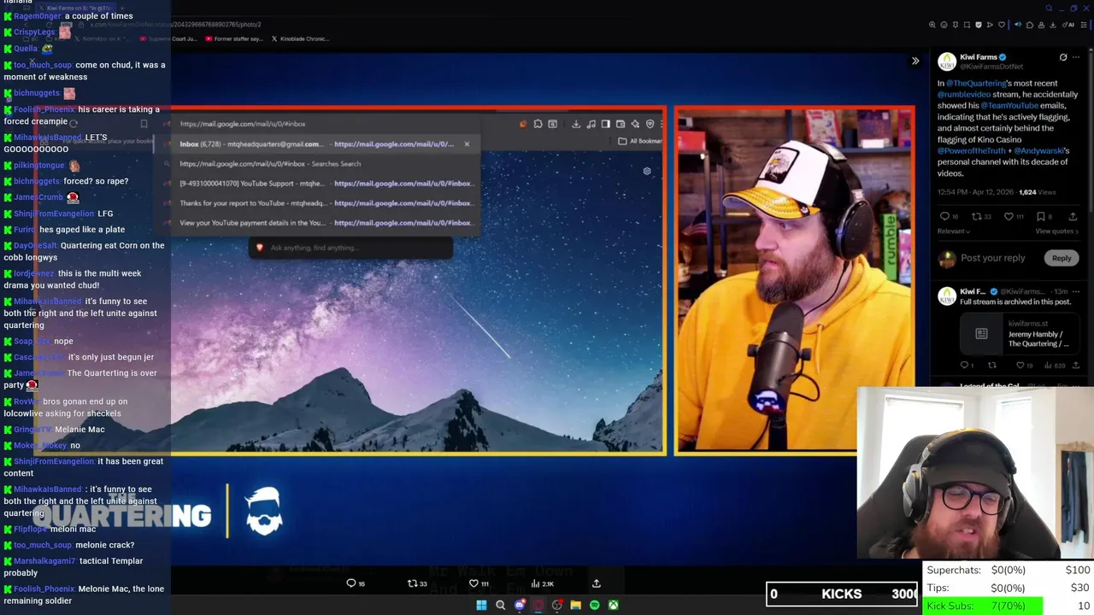
Task: Open File Explorer from the taskbar
Action: coord(576,605)
